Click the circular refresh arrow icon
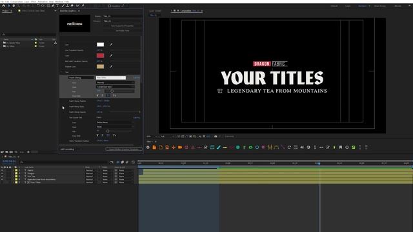Viewport: 413px width, 232px height. [x=289, y=148]
